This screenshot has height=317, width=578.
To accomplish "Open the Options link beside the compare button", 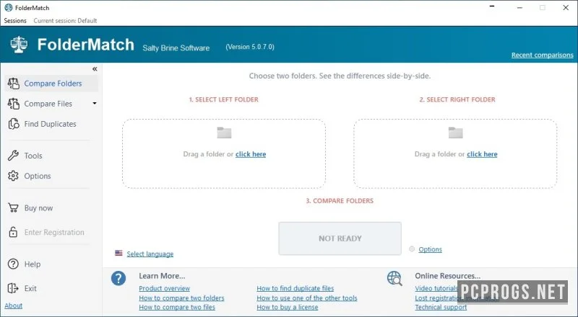I will pyautogui.click(x=430, y=249).
